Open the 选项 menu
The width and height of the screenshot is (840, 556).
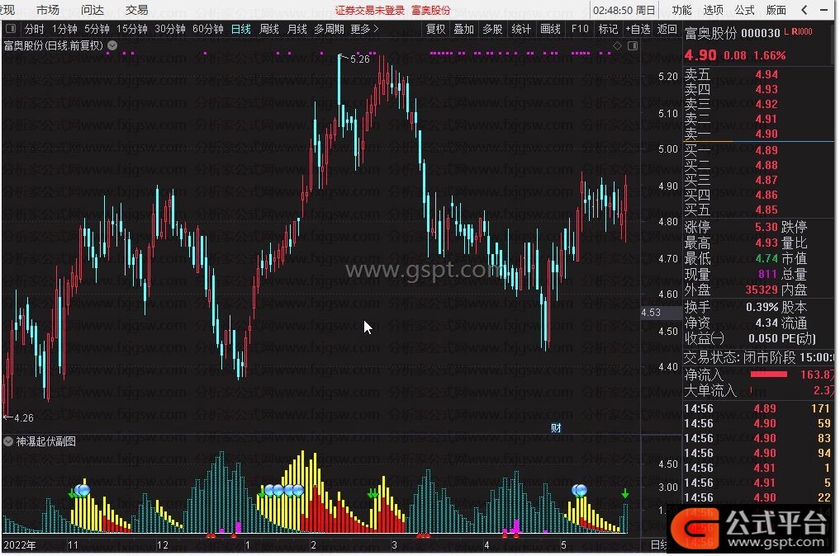(713, 10)
